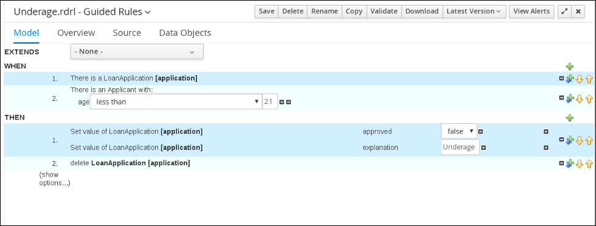Screen dimensions: 596x226
Task: Open the approved 'false' value dropdown
Action: click(x=459, y=131)
